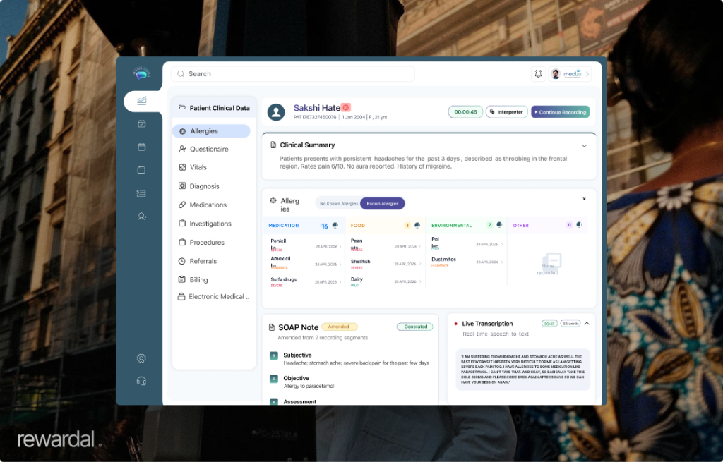This screenshot has height=462, width=723.
Task: Click the live transcription text box
Action: [523, 370]
